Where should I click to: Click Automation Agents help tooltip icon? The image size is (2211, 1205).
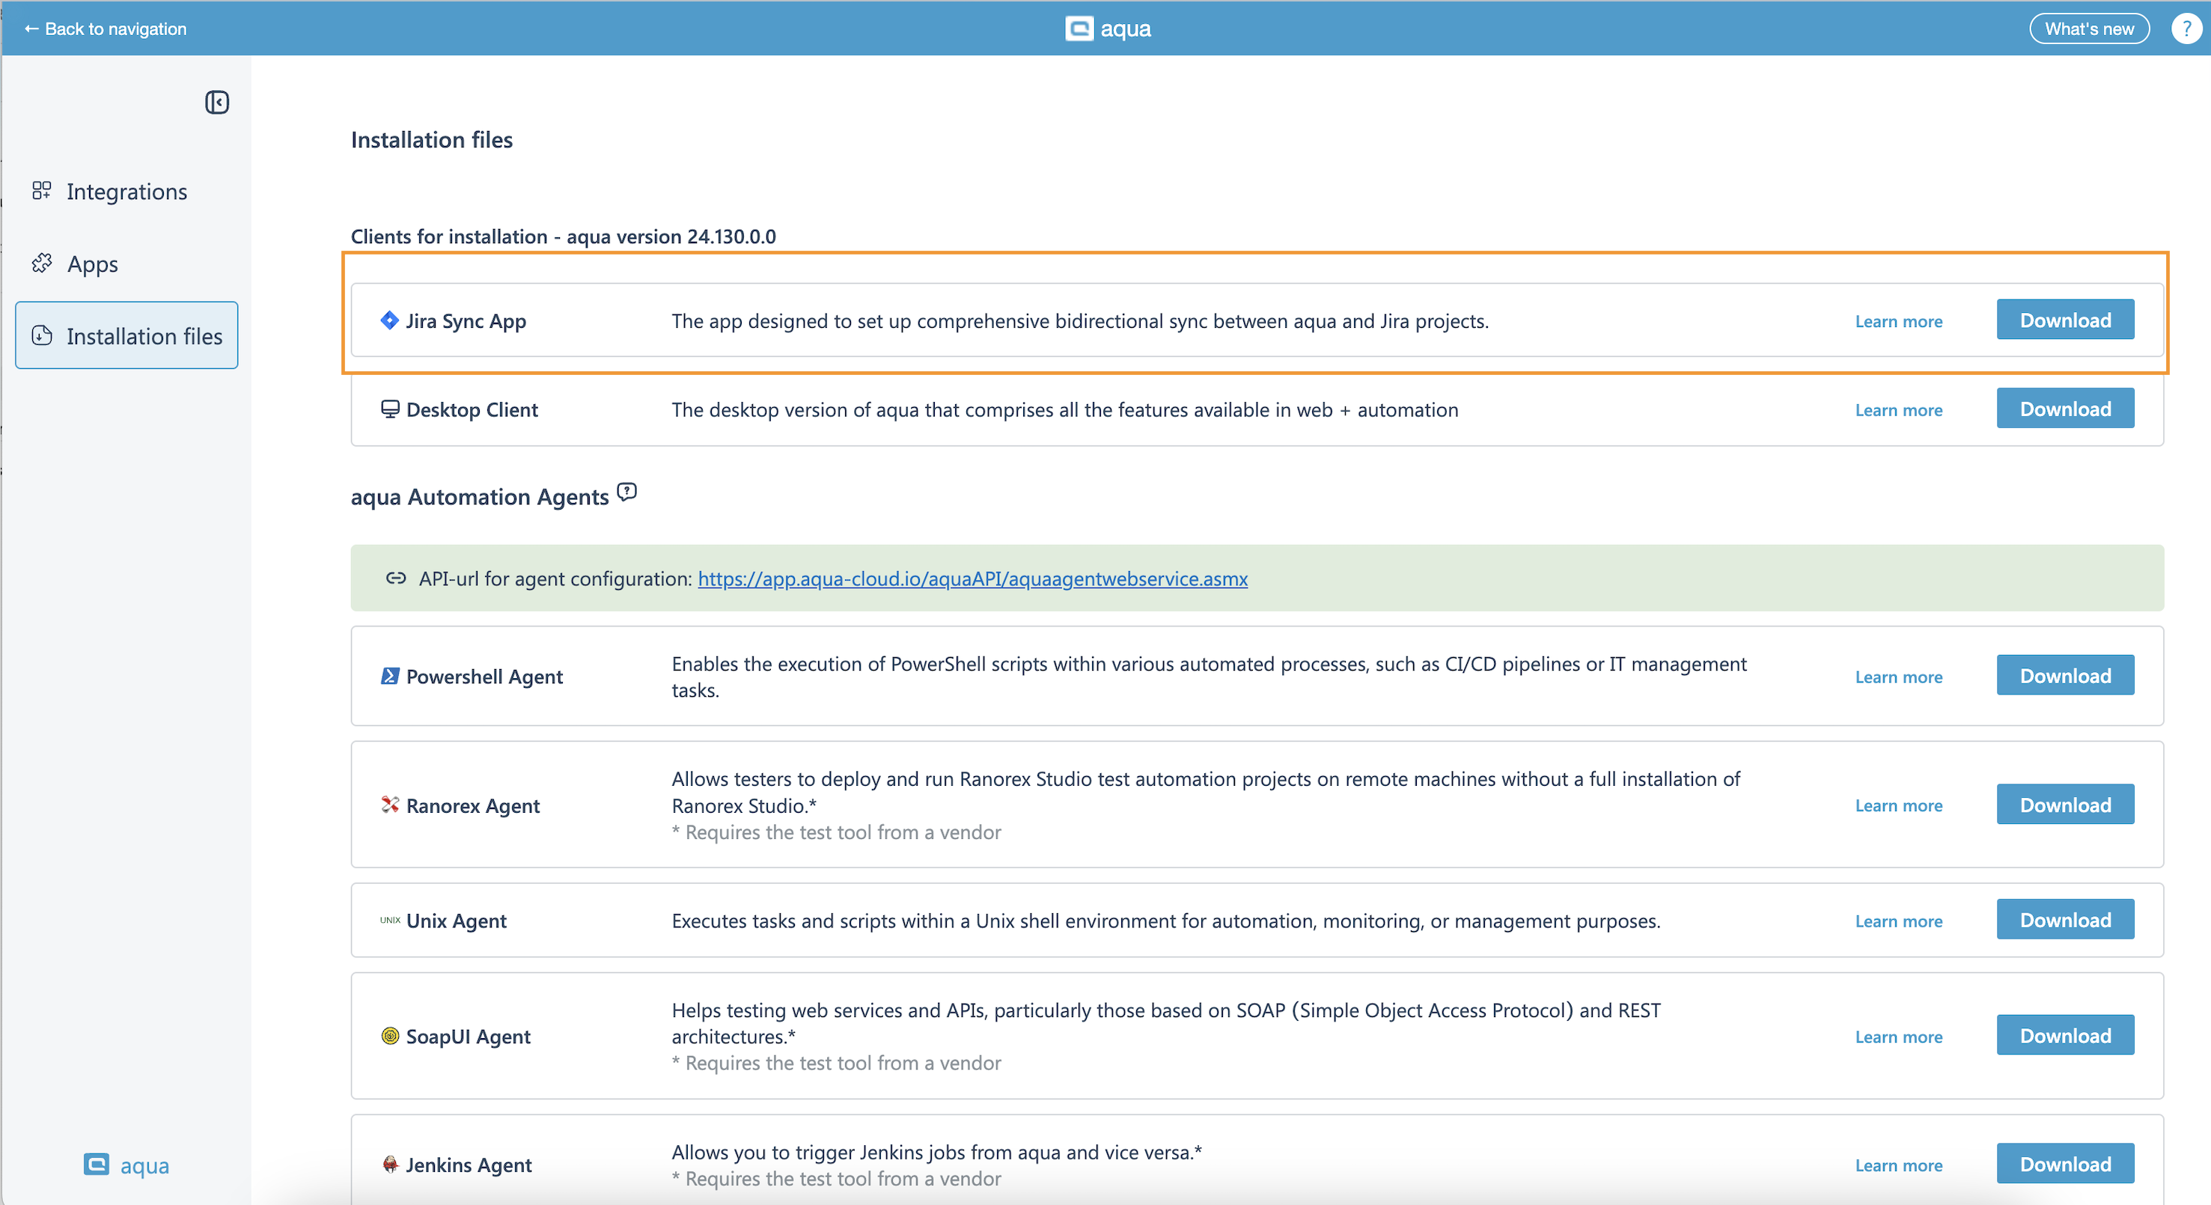627,492
